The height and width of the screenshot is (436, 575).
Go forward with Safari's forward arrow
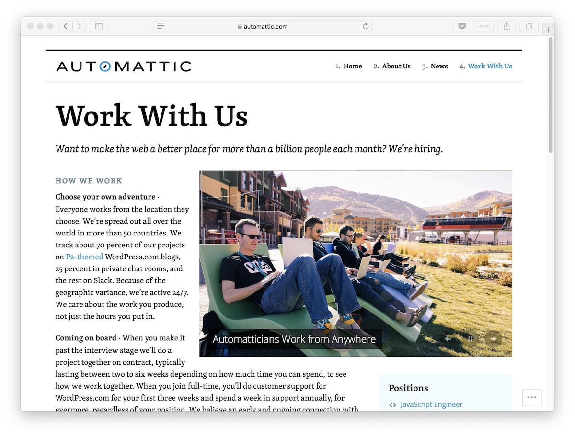point(79,26)
